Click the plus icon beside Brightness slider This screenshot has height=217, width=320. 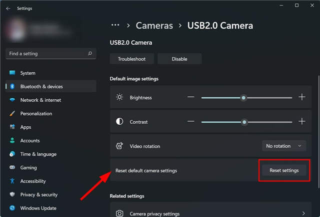[302, 97]
